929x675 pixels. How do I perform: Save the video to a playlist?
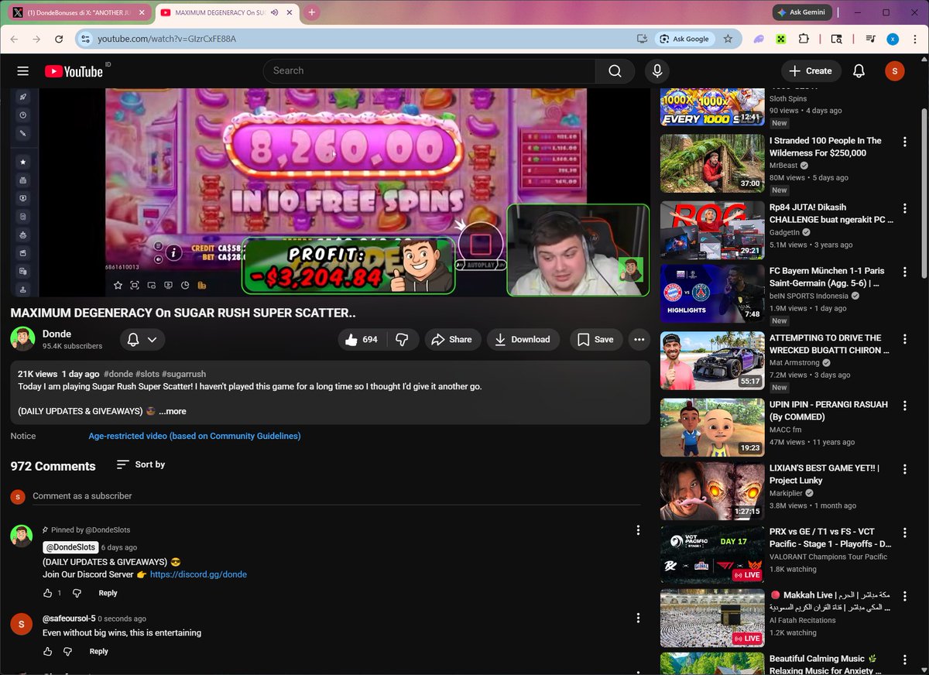click(x=595, y=339)
